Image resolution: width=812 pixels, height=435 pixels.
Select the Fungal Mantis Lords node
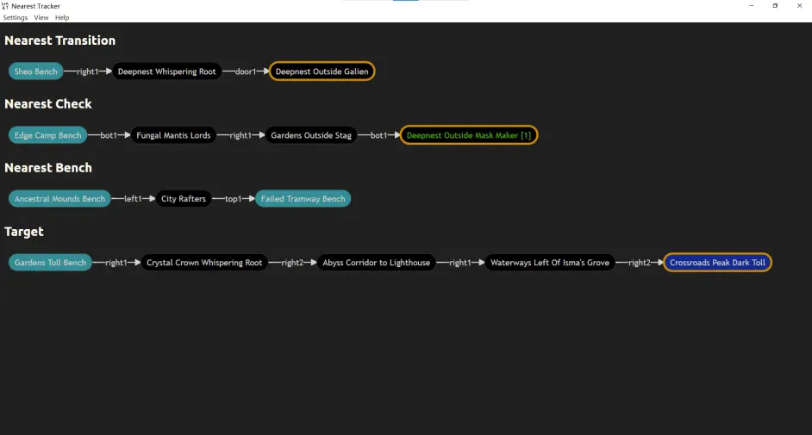click(x=173, y=135)
